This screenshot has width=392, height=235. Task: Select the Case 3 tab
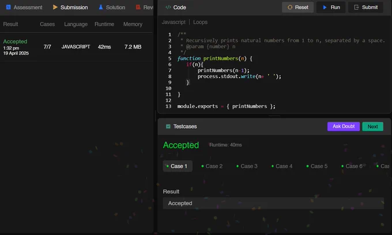[247, 166]
